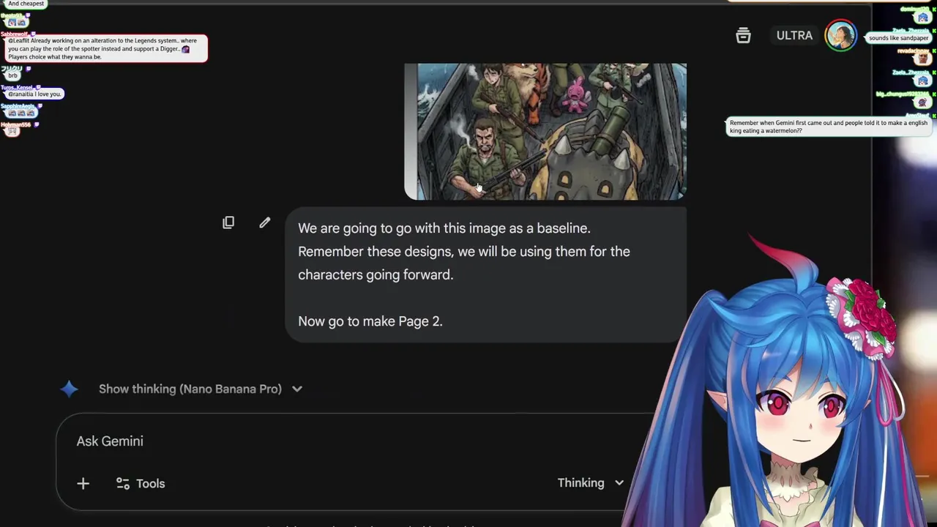Open the Tools menu

[141, 483]
